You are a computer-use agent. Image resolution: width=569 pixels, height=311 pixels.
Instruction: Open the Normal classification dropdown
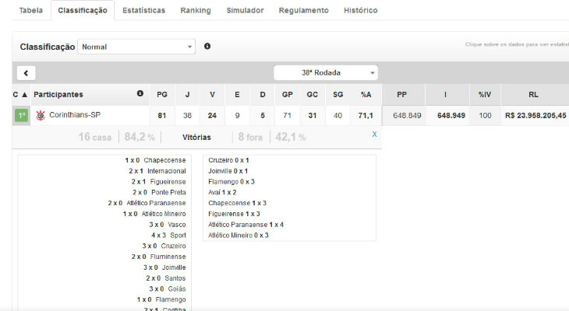pos(136,47)
